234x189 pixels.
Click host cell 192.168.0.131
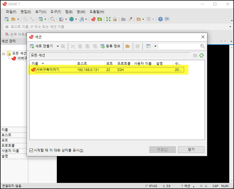[88, 70]
